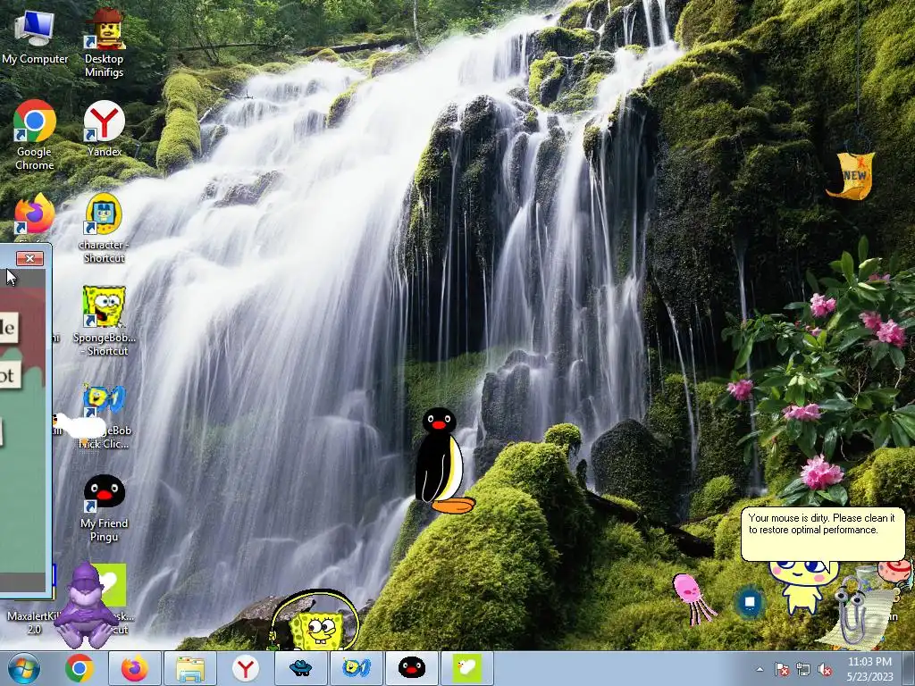Open the clock showing 11:03 PM
Image resolution: width=915 pixels, height=686 pixels.
[x=870, y=669]
